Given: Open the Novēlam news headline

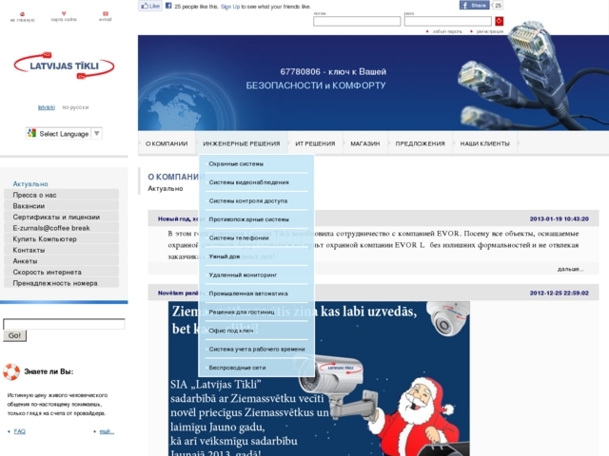Looking at the screenshot, I should pyautogui.click(x=178, y=294).
